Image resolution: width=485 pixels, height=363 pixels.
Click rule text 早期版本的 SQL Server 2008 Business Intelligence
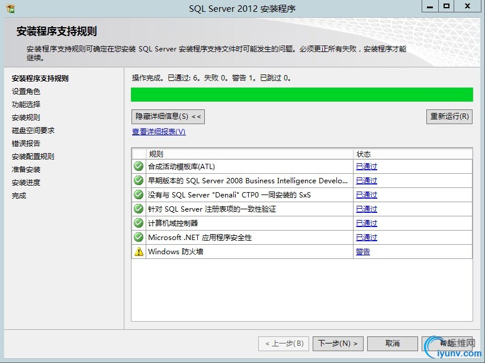(248, 181)
